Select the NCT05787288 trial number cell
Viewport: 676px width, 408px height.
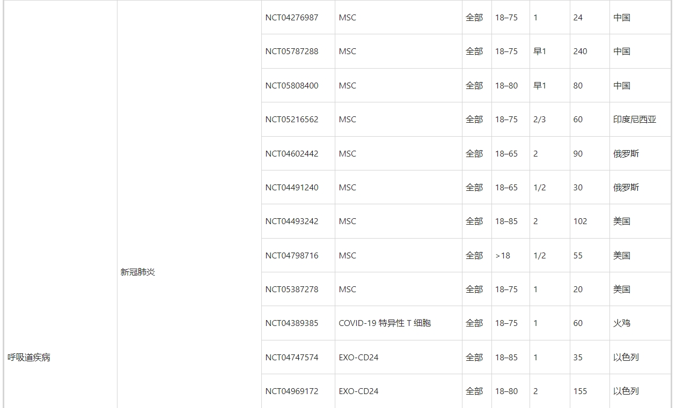[291, 51]
